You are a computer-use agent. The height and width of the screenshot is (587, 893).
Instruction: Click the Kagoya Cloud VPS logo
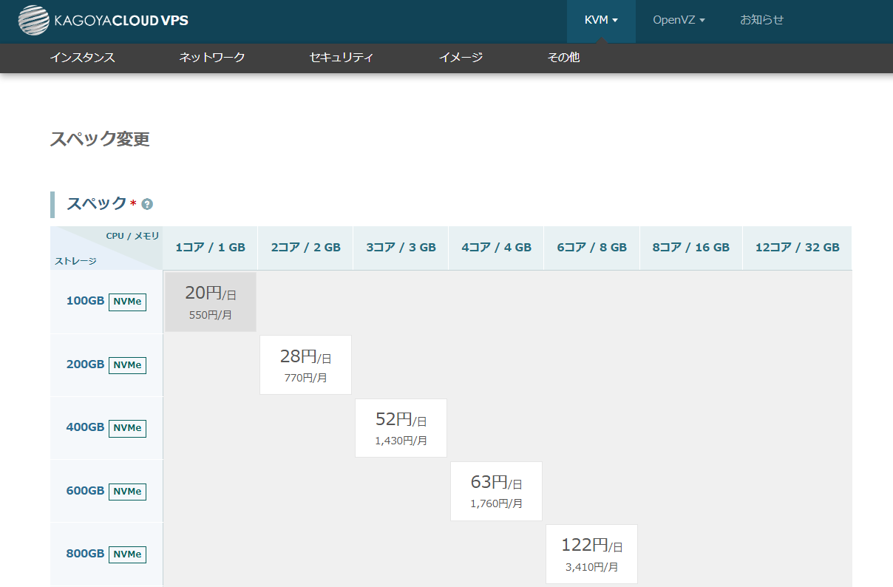point(103,21)
